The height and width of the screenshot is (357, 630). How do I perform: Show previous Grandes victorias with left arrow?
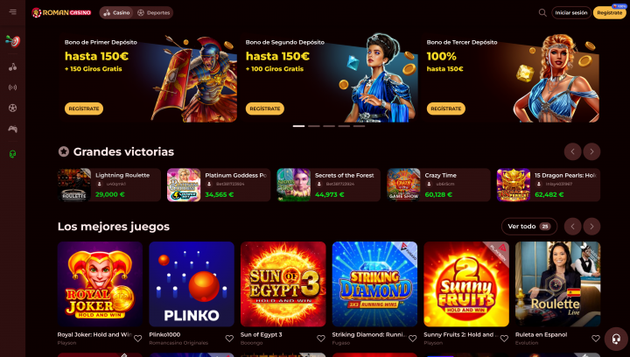572,151
